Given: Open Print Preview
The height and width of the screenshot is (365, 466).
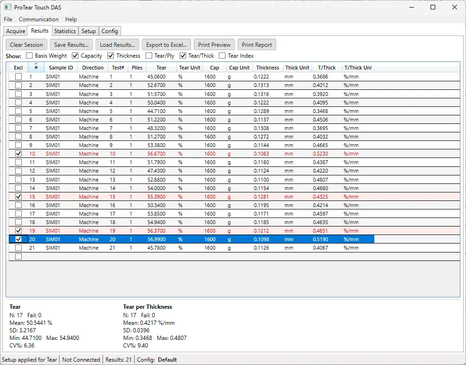Looking at the screenshot, I should pyautogui.click(x=214, y=45).
